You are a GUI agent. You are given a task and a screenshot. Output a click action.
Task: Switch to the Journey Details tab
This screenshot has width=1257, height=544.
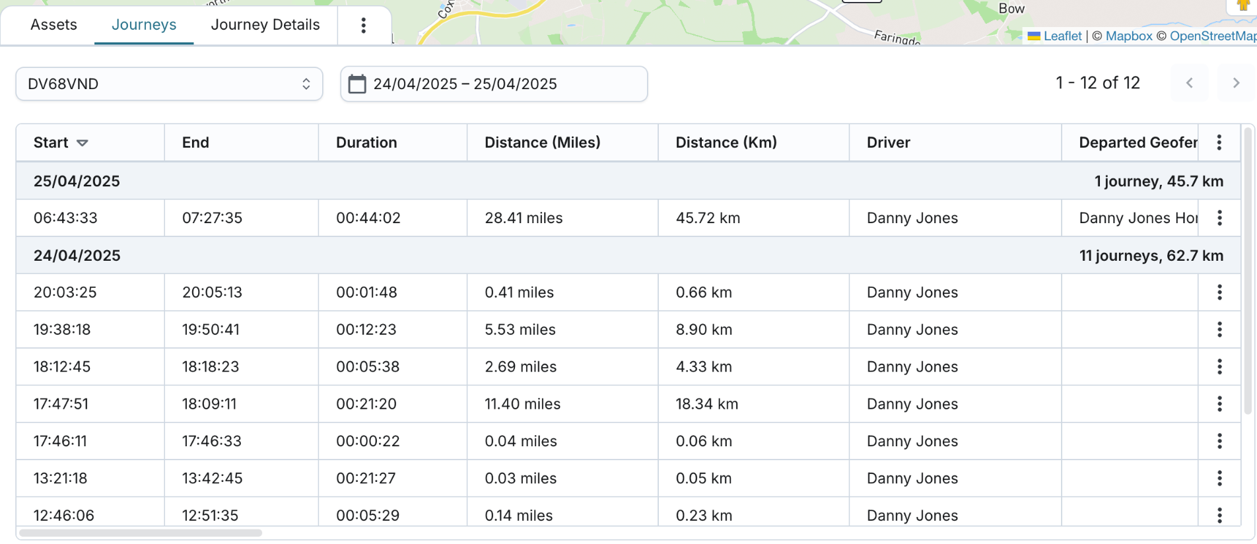265,25
